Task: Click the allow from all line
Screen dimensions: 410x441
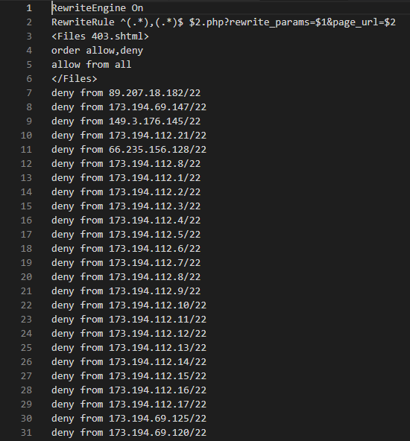Action: tap(91, 65)
